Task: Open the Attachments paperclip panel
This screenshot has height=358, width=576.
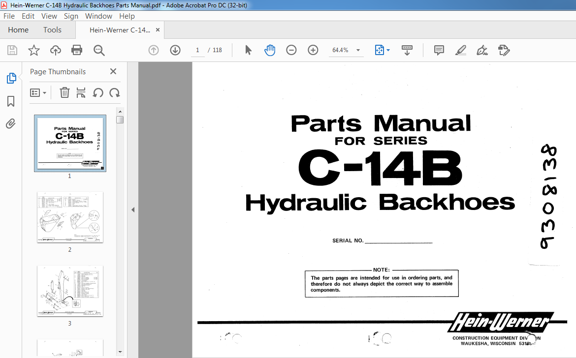Action: [x=11, y=123]
